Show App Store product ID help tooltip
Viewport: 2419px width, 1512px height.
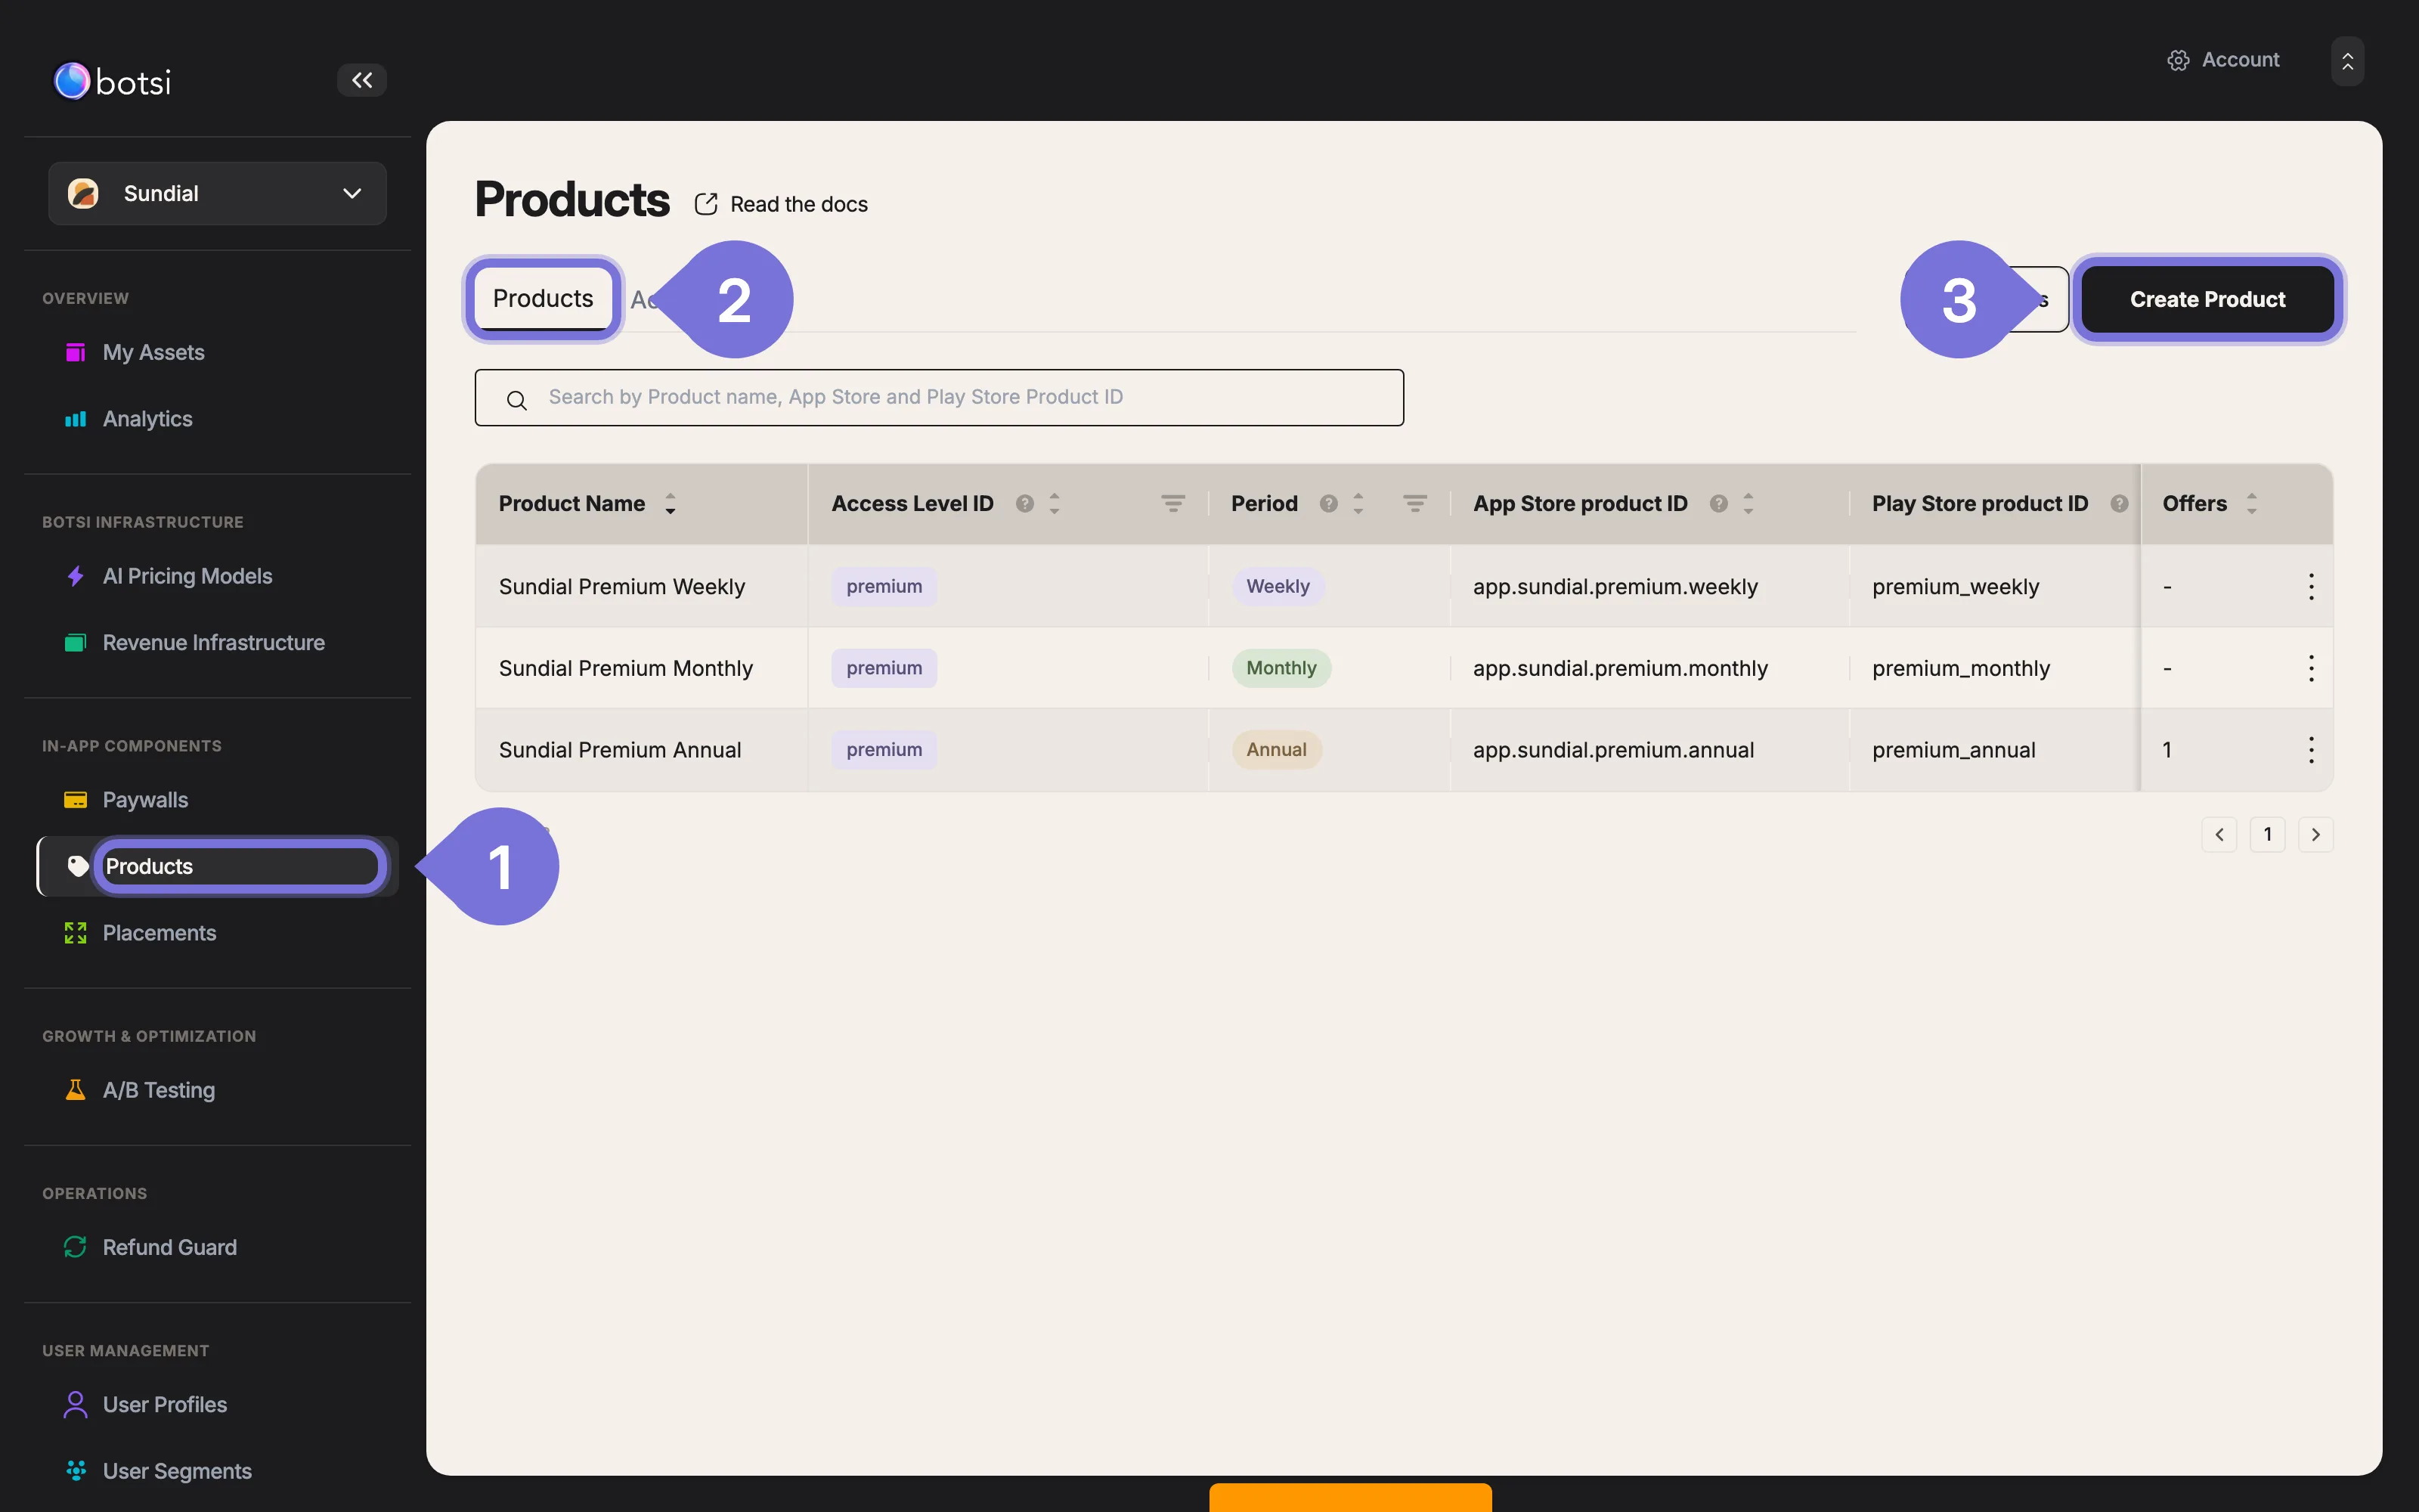point(1718,503)
